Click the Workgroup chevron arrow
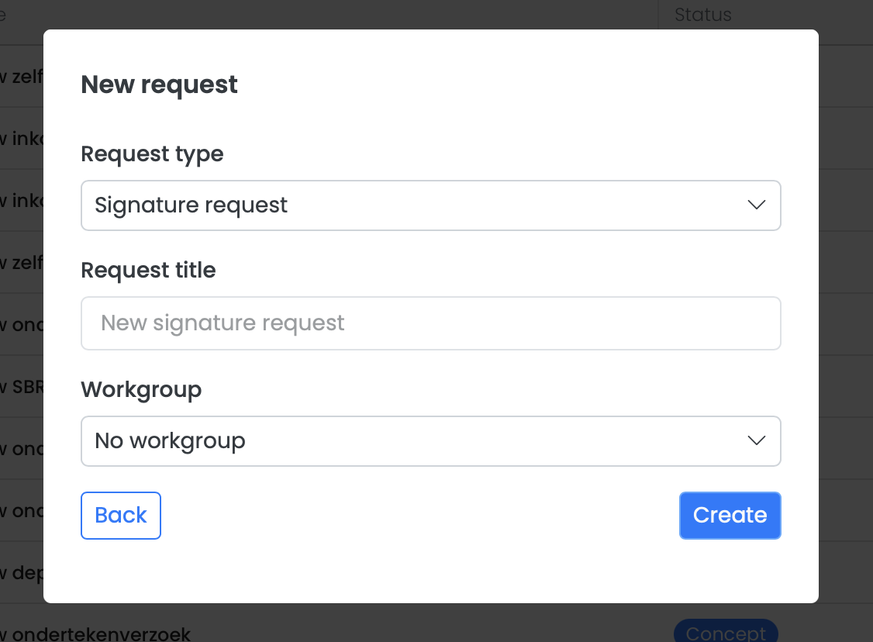Screen dimensions: 873x642 click(756, 441)
